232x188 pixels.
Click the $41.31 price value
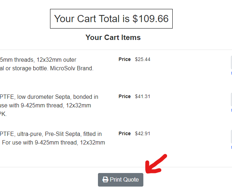tap(143, 97)
